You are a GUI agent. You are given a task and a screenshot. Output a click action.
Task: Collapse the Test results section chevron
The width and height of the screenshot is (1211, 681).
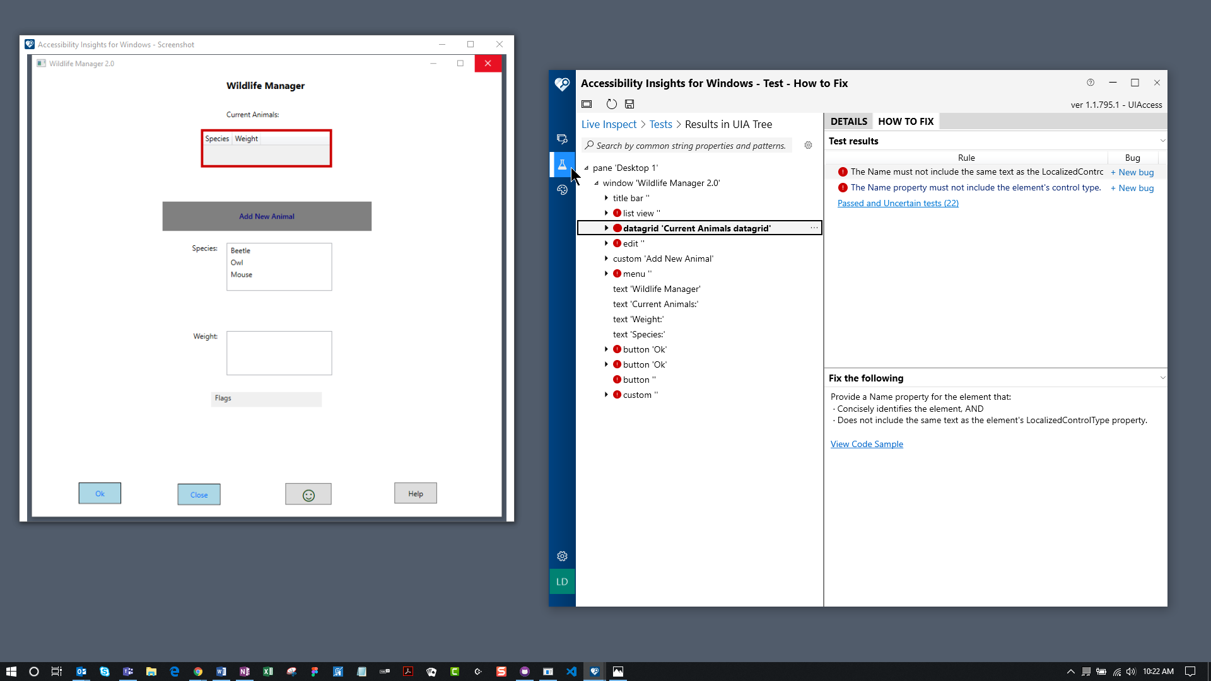(1162, 141)
